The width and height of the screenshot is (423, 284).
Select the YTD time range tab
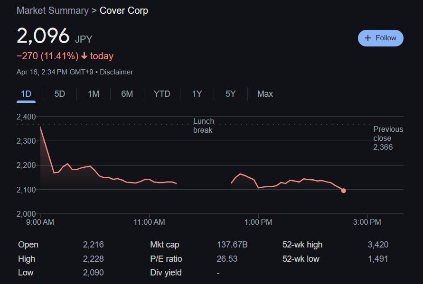tap(162, 94)
